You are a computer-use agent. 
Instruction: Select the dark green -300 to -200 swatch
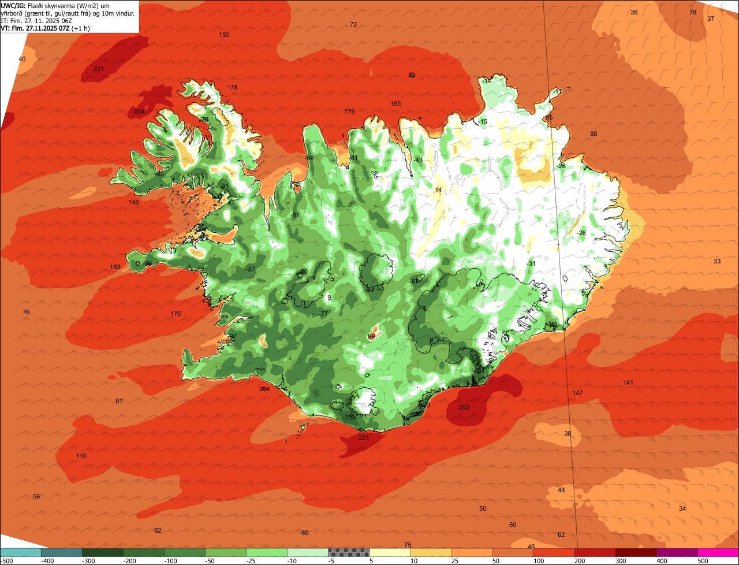tap(103, 552)
